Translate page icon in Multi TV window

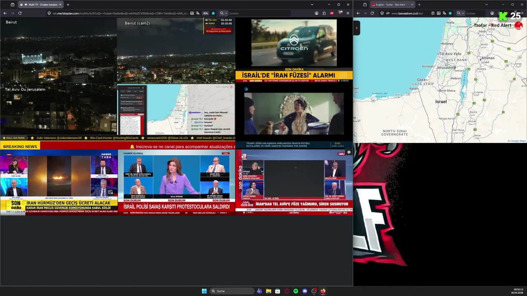(198, 13)
